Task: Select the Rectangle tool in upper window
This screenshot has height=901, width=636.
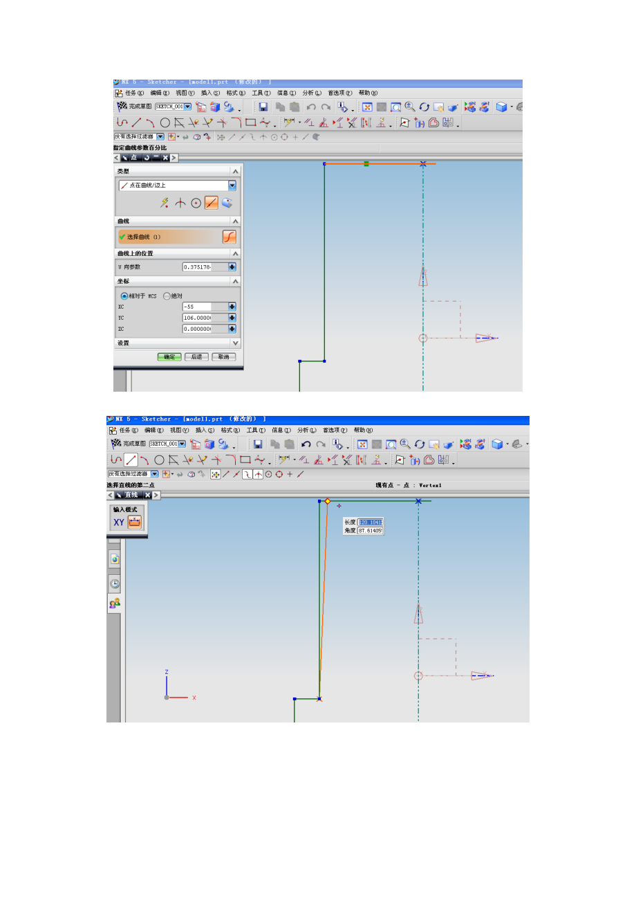Action: click(250, 122)
